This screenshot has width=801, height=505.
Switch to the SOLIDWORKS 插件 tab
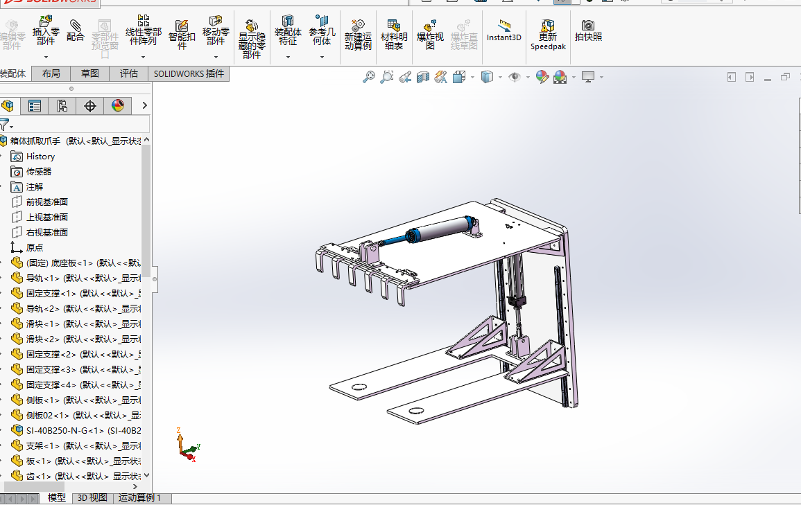tap(189, 74)
